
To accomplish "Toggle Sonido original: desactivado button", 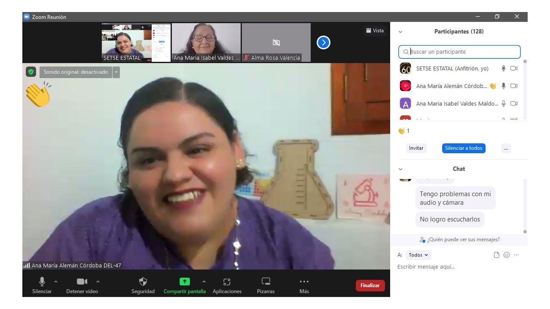I will [x=76, y=72].
